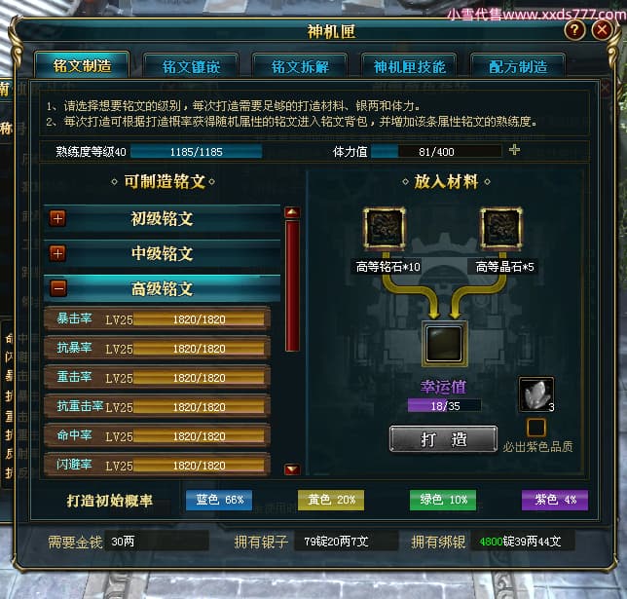Switch to the 铭文镶嵌 tab
627x599 pixels.
191,66
